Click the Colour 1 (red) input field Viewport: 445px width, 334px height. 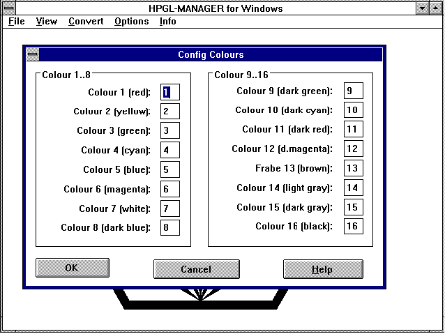point(170,92)
